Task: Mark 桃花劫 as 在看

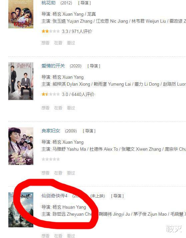Action: tap(58, 43)
